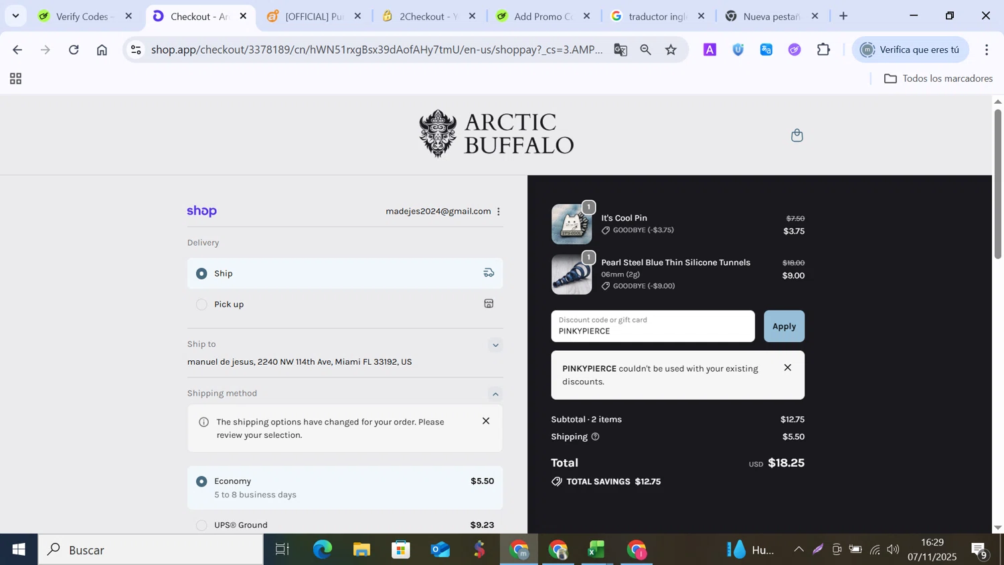Switch to the Nueva pestaña tab

pos(770,16)
